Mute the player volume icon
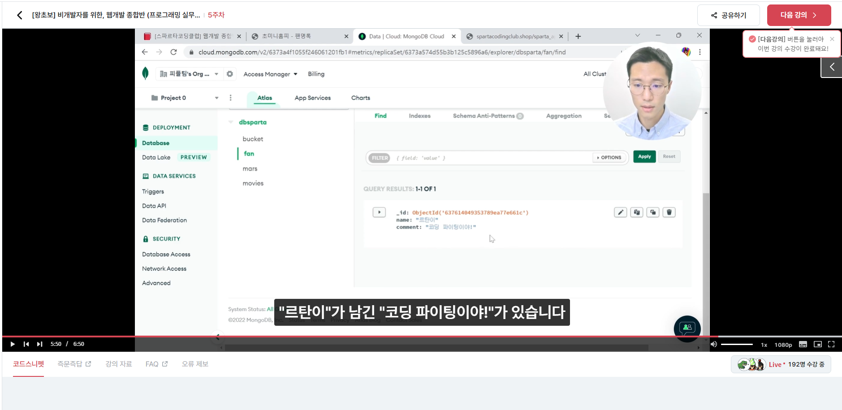This screenshot has height=410, width=842. point(714,344)
